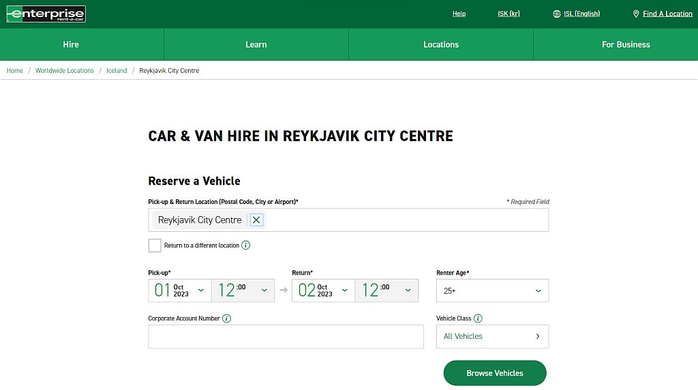Image resolution: width=698 pixels, height=390 pixels.
Task: Go to Worldwide Locations breadcrumb
Action: pyautogui.click(x=65, y=71)
